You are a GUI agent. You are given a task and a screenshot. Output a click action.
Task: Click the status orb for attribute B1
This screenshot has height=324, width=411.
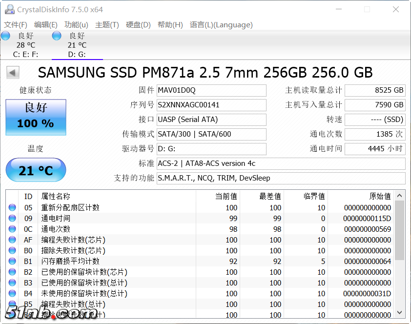[x=12, y=261]
